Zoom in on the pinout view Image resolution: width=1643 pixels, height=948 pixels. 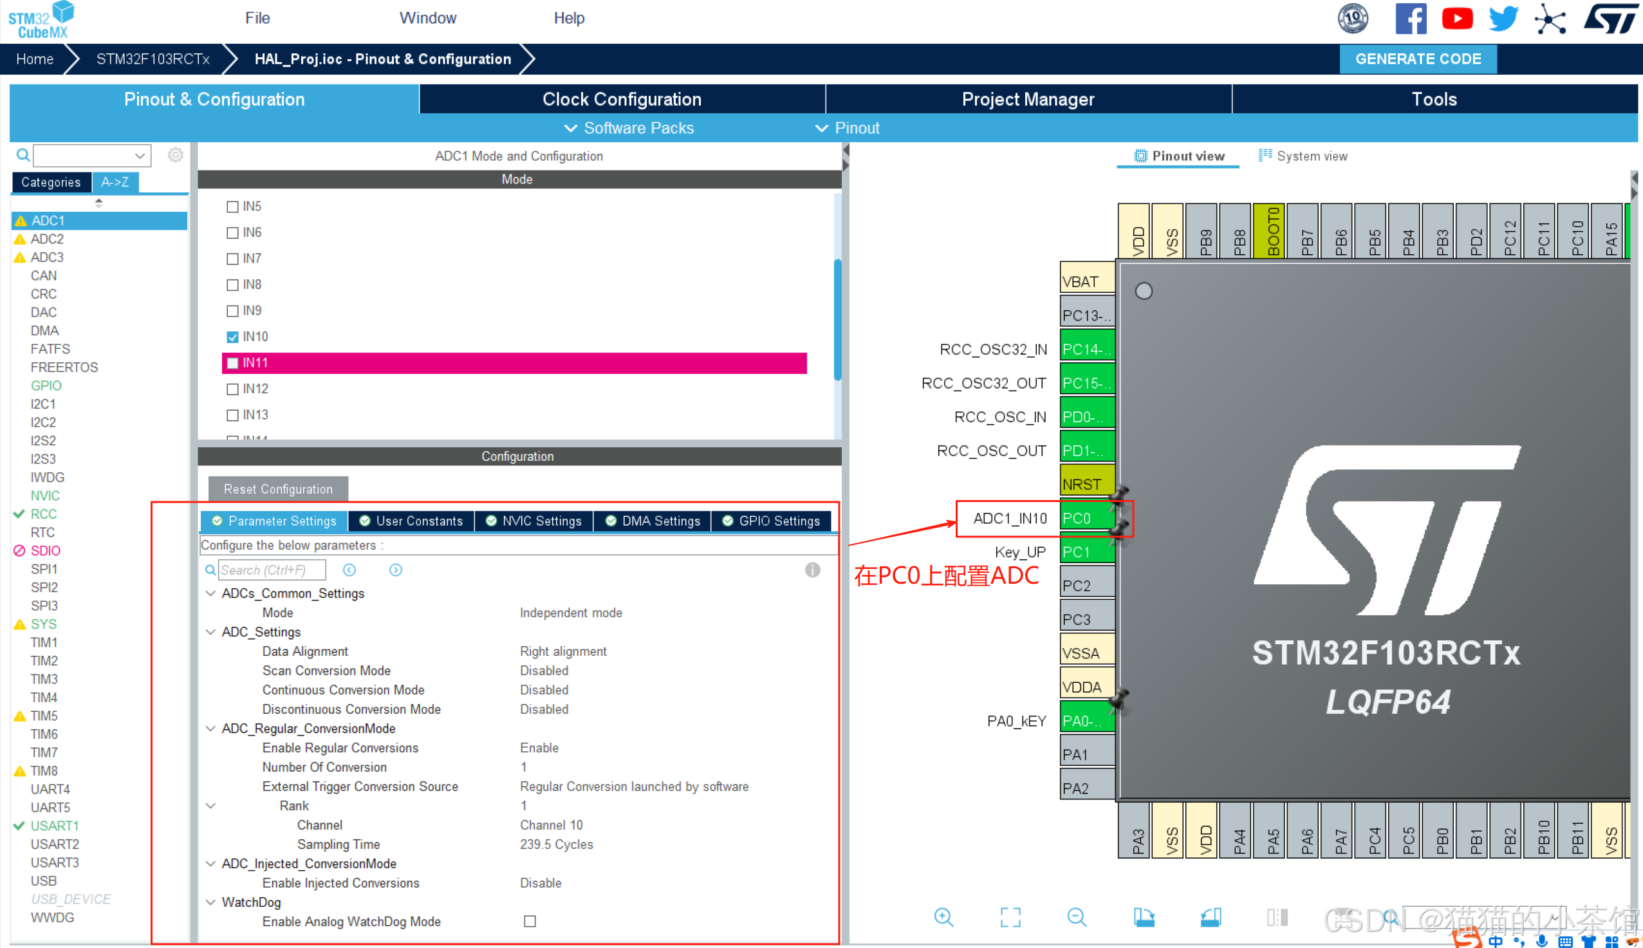944,917
